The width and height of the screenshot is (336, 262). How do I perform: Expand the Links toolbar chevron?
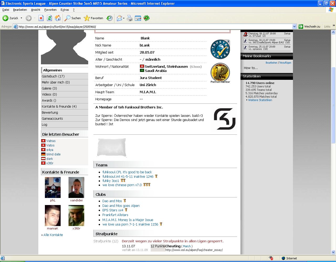[x=334, y=26]
